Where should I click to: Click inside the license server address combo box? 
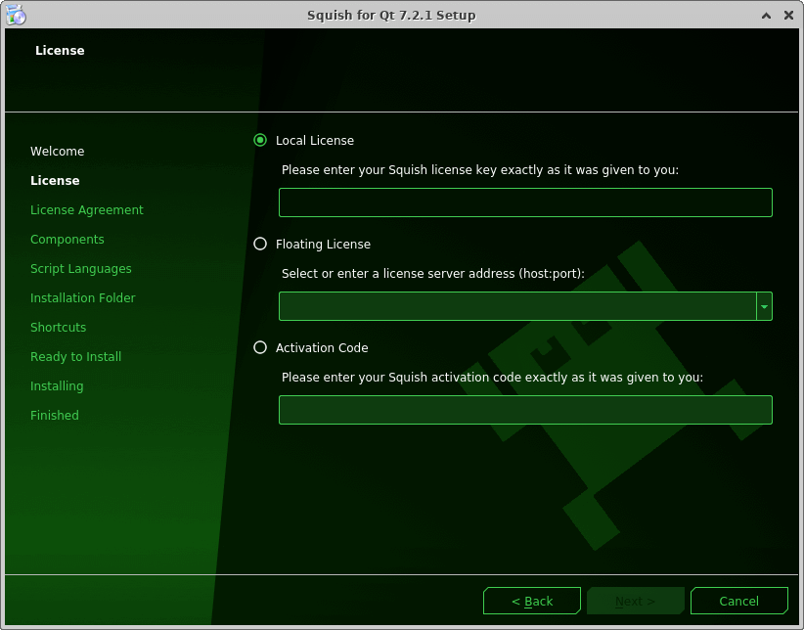click(516, 306)
